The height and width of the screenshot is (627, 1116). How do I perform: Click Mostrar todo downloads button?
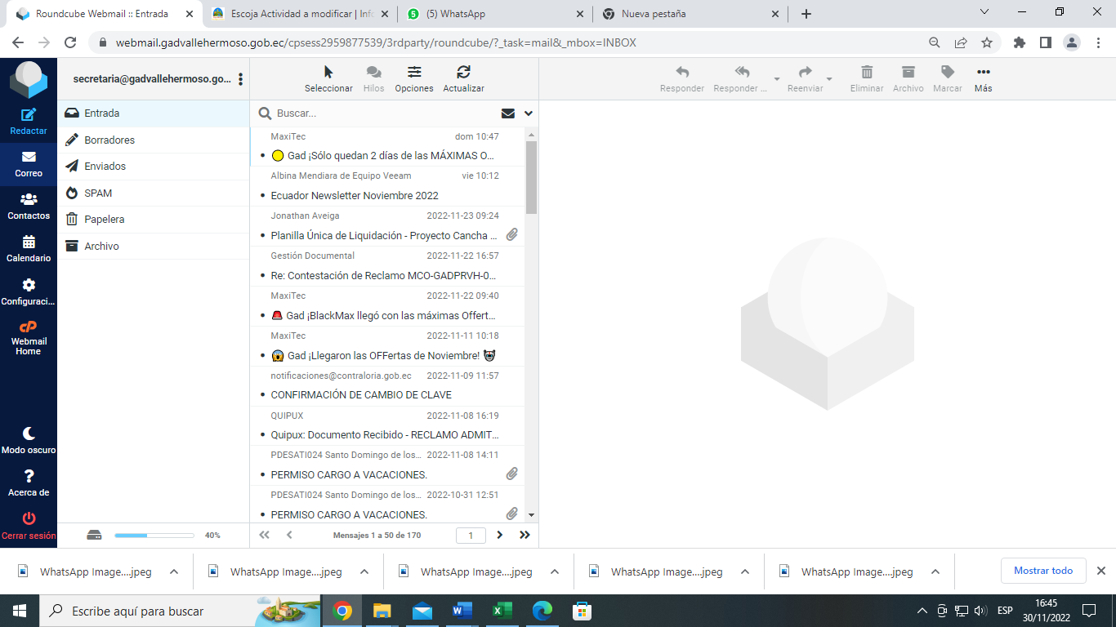click(1042, 571)
